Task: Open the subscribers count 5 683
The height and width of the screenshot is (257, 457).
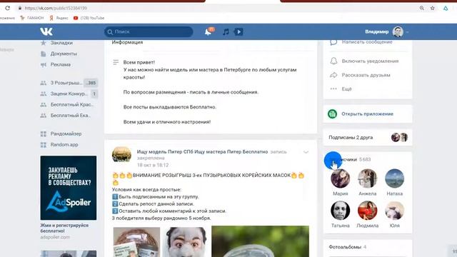Action: coord(365,159)
